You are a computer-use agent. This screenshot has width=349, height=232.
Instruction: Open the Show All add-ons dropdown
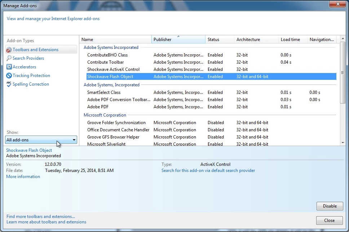click(x=41, y=140)
